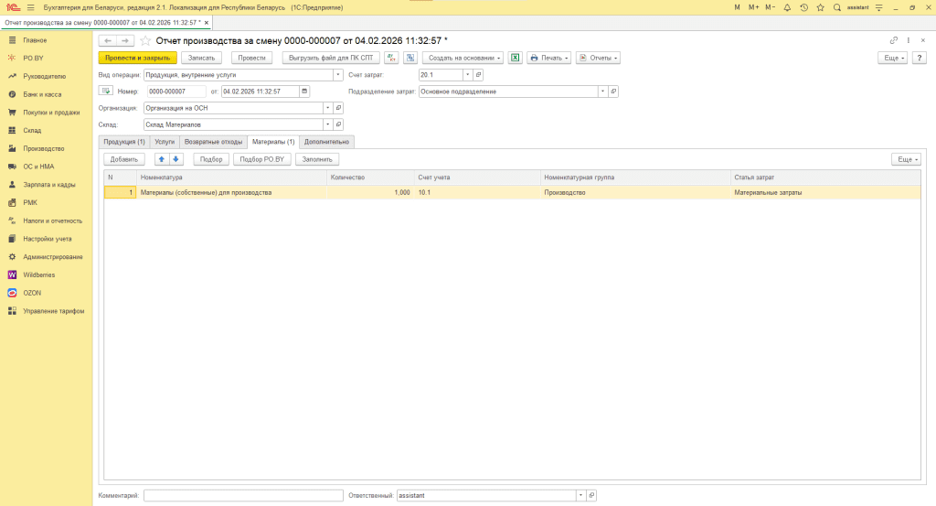The width and height of the screenshot is (936, 506).
Task: Click the blue document structure icon next to Дт/Кт
Action: (410, 58)
